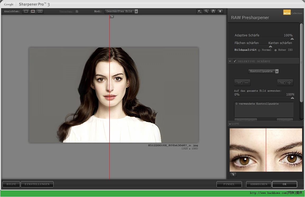Uncheck the Selektive Schärfe checkbox

[x=235, y=61]
